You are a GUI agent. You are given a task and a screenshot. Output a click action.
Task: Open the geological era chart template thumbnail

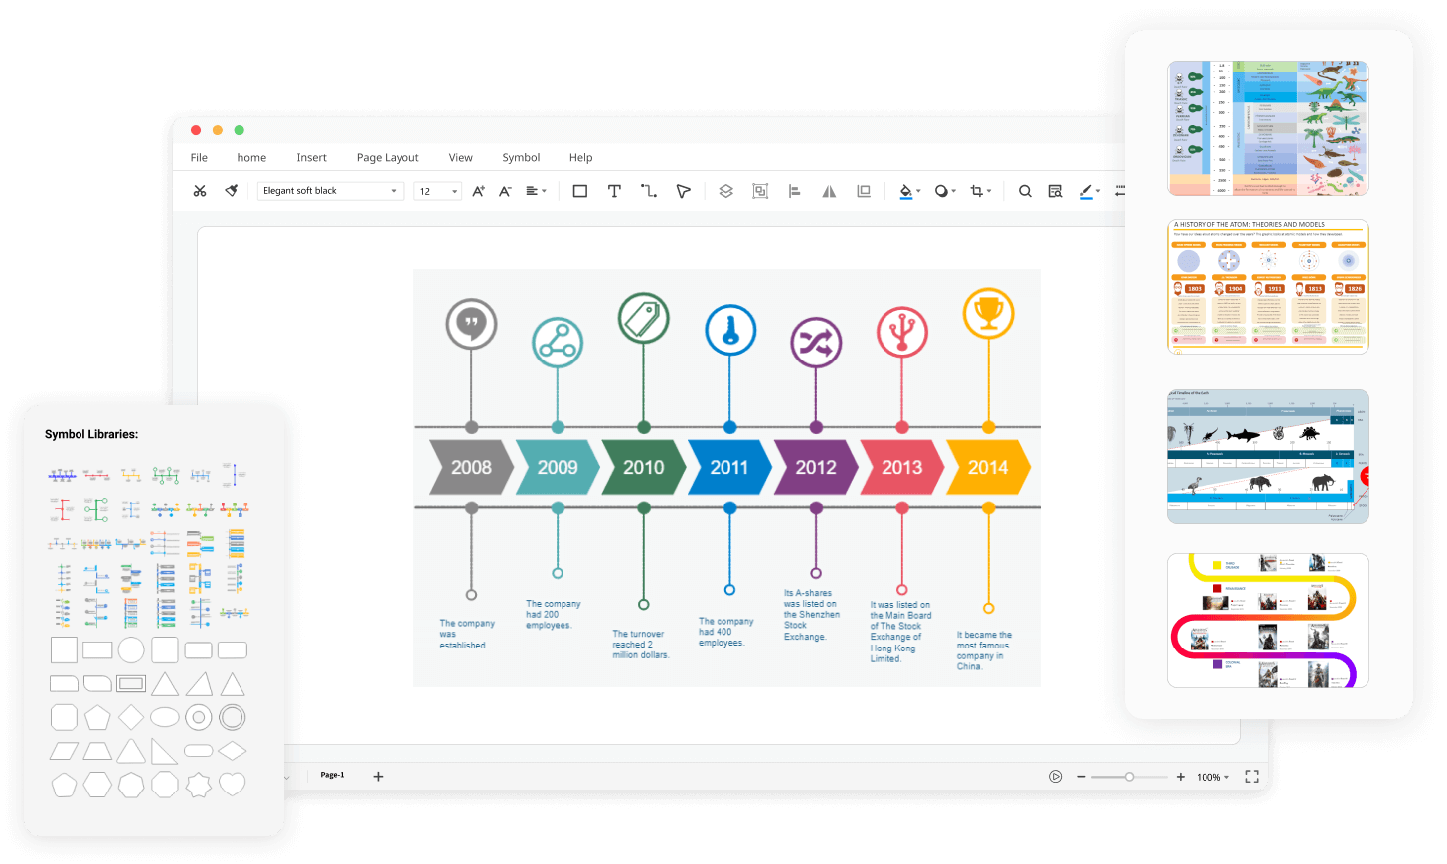pos(1268,128)
